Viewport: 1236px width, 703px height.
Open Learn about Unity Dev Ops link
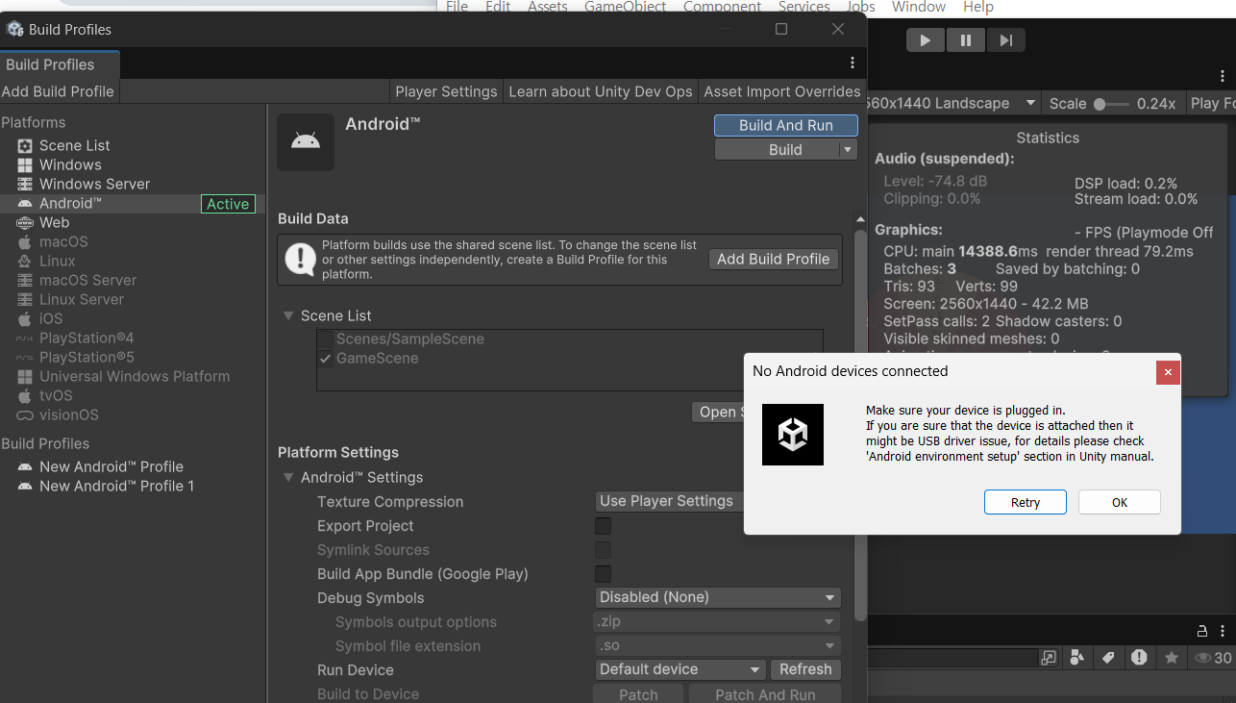click(x=601, y=91)
